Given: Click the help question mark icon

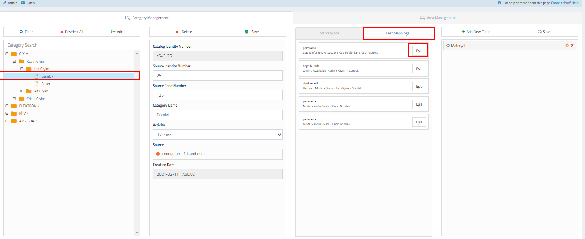Looking at the screenshot, I should coord(499,3).
